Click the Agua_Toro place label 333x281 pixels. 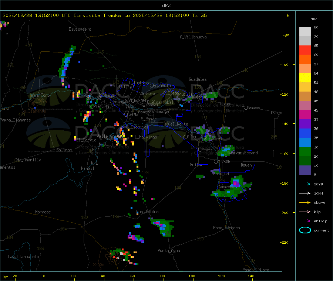pyautogui.click(x=40, y=95)
